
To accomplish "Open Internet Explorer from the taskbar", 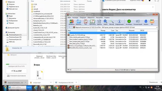I will coord(36,88).
